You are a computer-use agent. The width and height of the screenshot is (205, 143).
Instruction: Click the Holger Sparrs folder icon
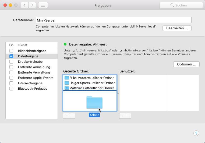point(67,83)
